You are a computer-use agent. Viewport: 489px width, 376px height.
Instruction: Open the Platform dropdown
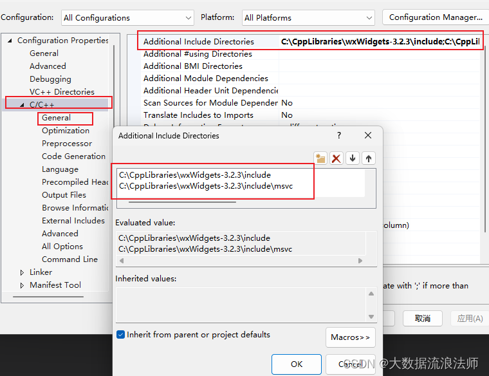[x=308, y=18]
